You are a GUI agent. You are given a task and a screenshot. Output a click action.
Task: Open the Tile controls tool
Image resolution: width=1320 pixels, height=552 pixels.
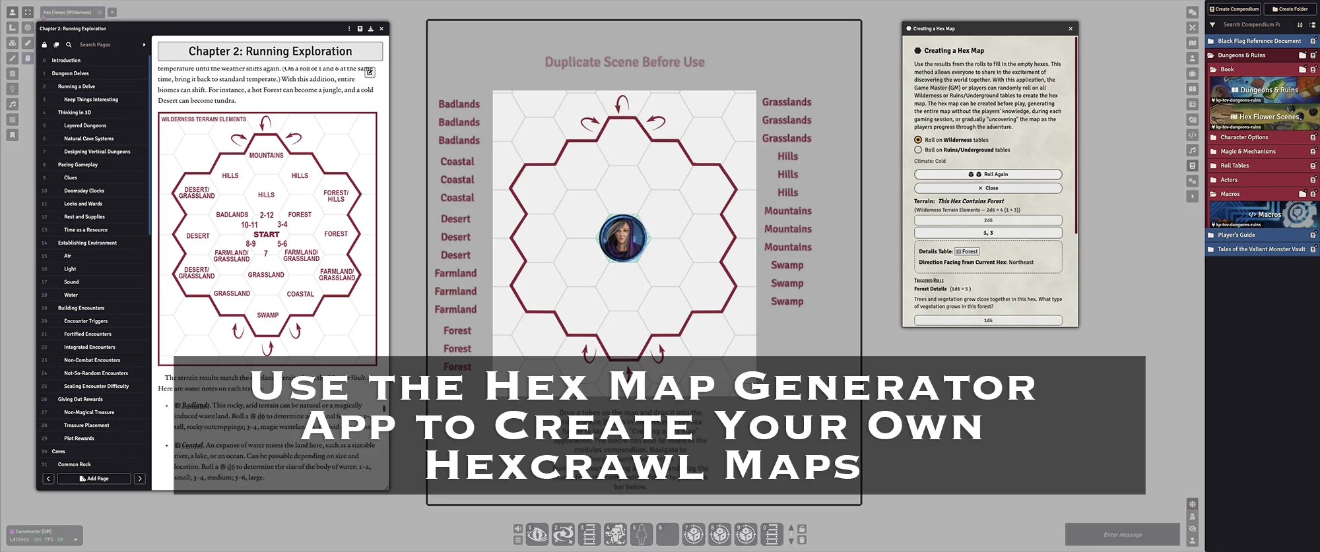12,43
